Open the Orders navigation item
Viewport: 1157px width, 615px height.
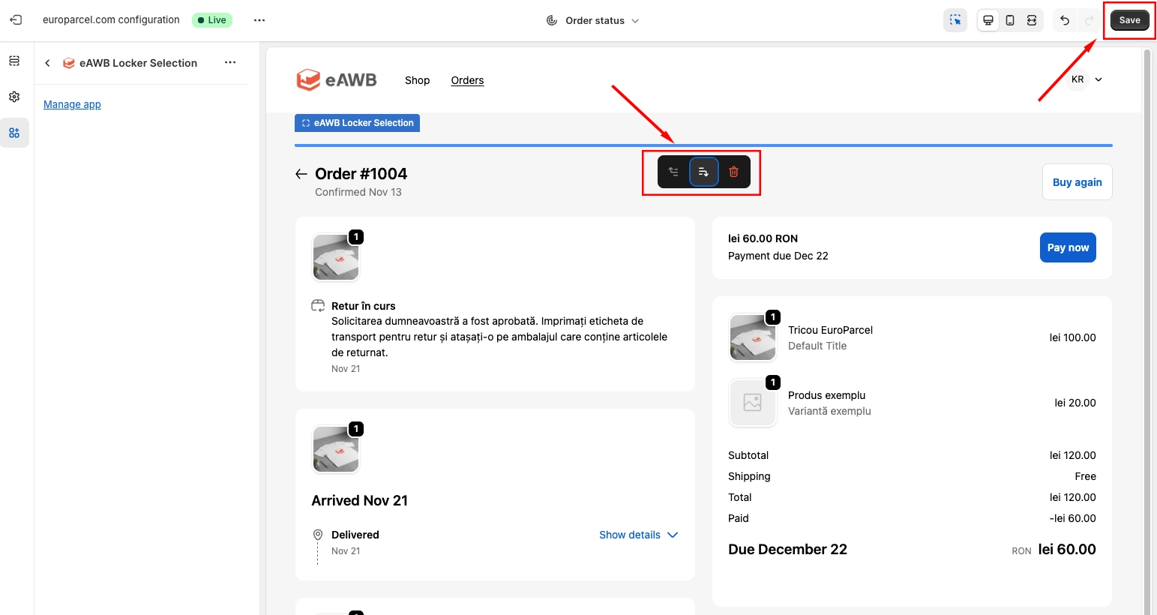coord(467,80)
